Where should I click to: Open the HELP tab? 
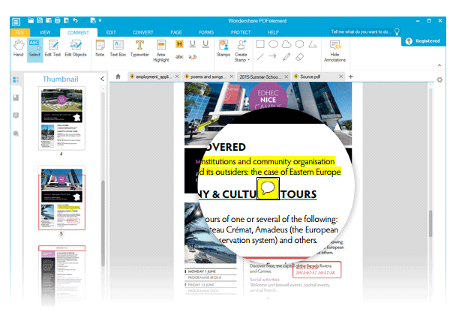click(273, 32)
